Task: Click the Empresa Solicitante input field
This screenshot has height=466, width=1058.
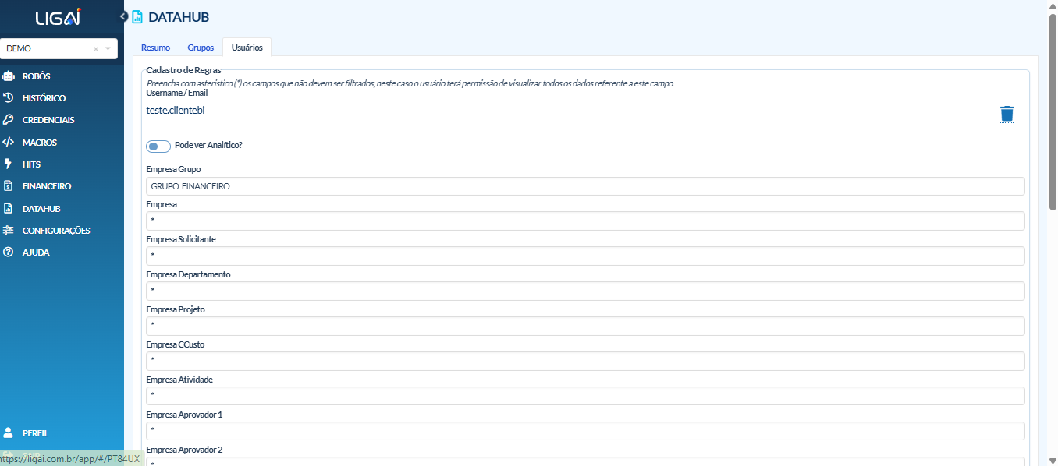Action: tap(585, 256)
